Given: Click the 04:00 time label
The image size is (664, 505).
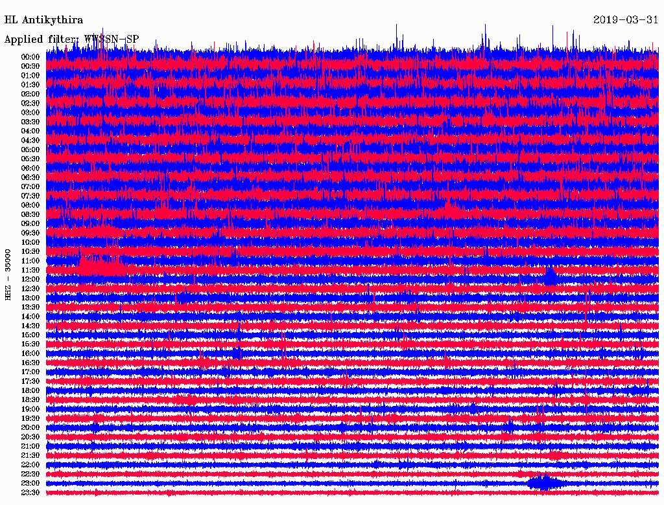Looking at the screenshot, I should click(30, 131).
